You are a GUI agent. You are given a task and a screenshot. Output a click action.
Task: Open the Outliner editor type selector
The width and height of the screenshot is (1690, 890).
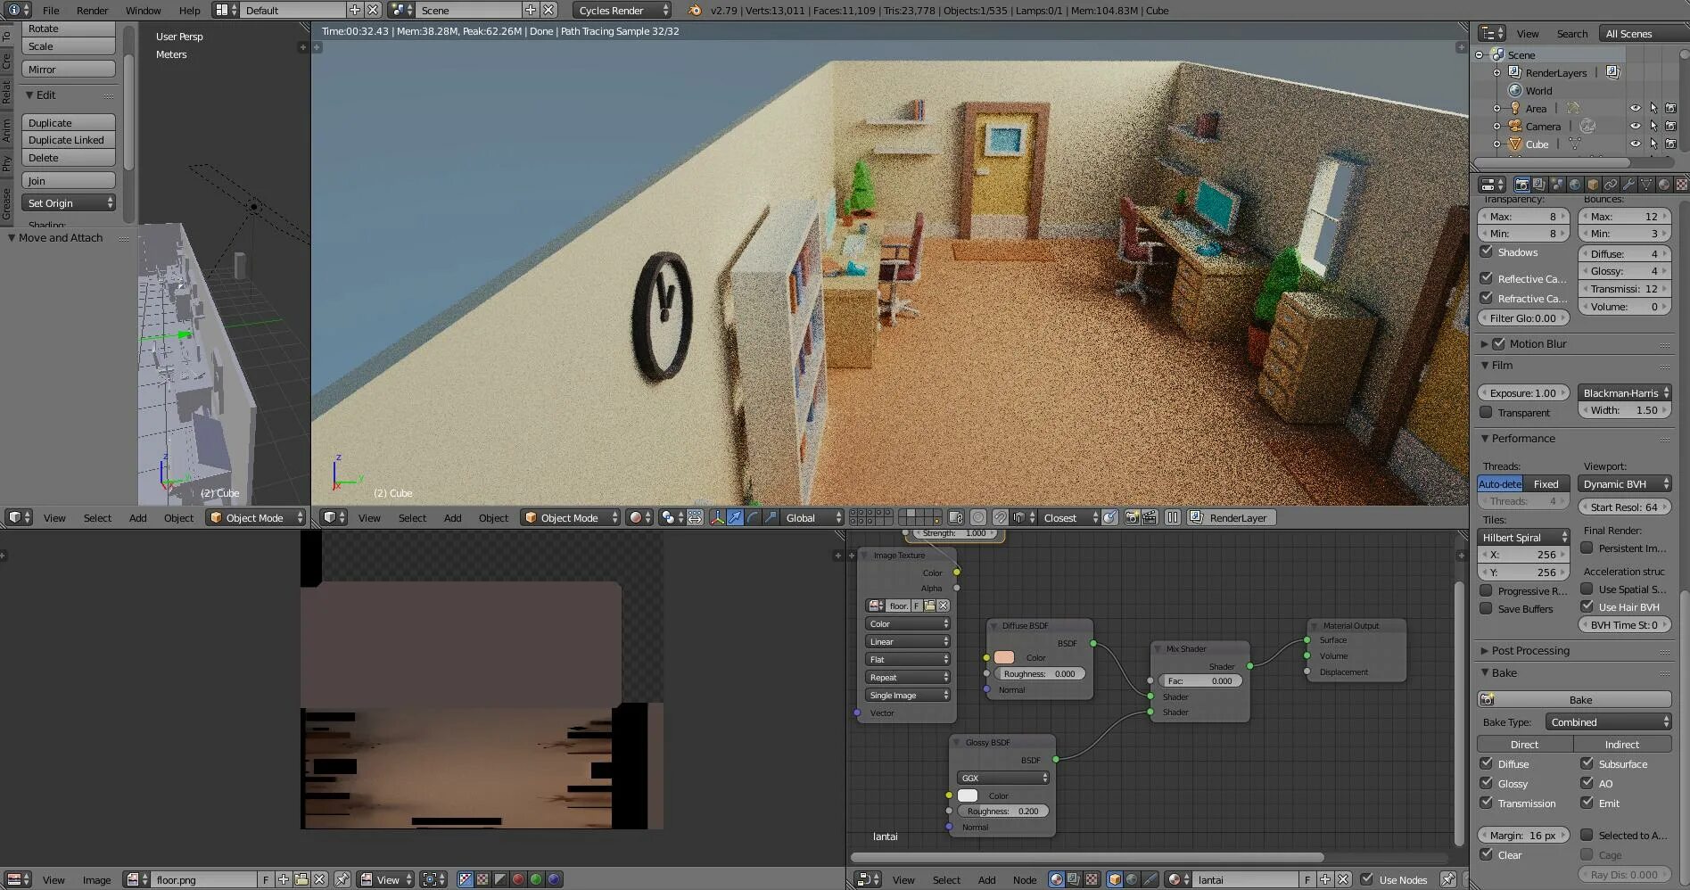[x=1492, y=33]
